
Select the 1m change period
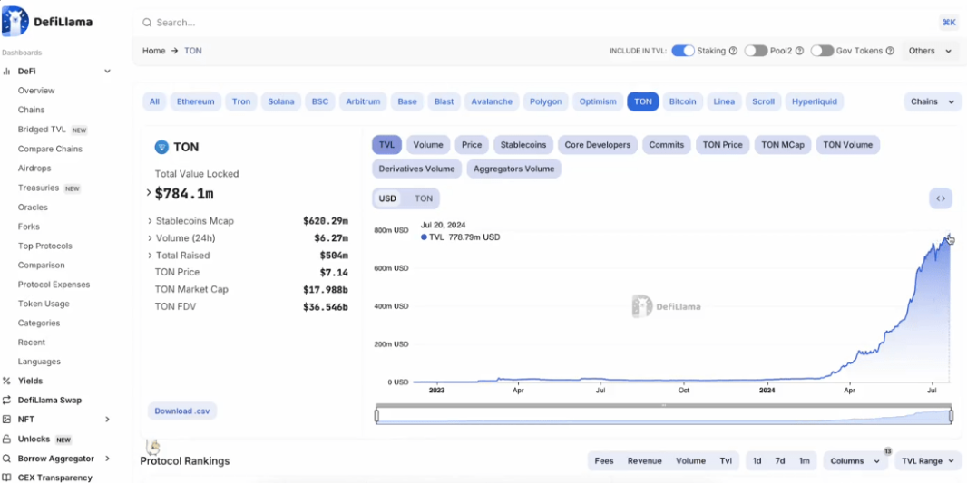[x=805, y=461]
